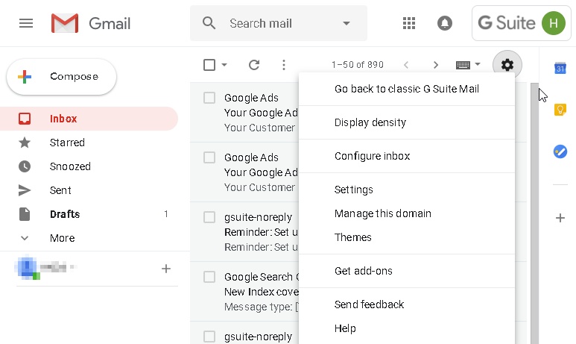
Task: Click the Drafts document icon
Action: tap(25, 214)
